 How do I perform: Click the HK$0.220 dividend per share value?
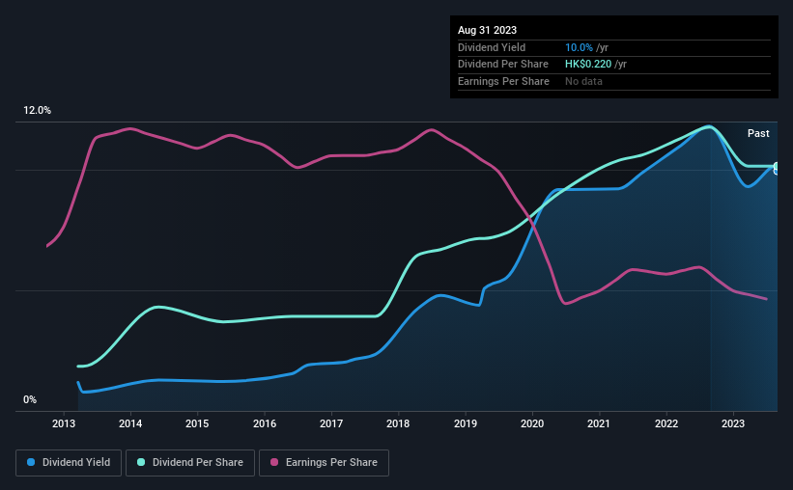point(588,65)
